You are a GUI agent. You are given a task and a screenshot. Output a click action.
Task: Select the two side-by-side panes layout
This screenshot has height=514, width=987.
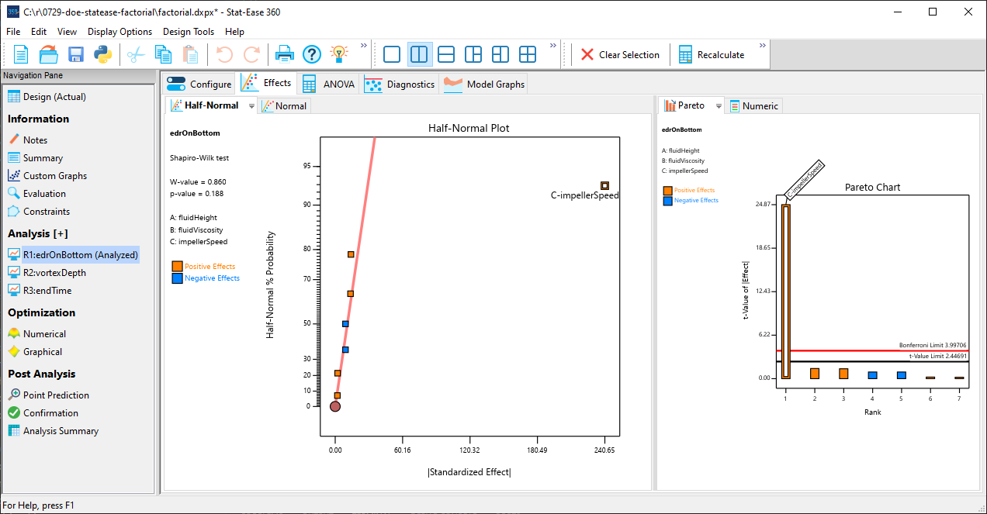coord(419,54)
